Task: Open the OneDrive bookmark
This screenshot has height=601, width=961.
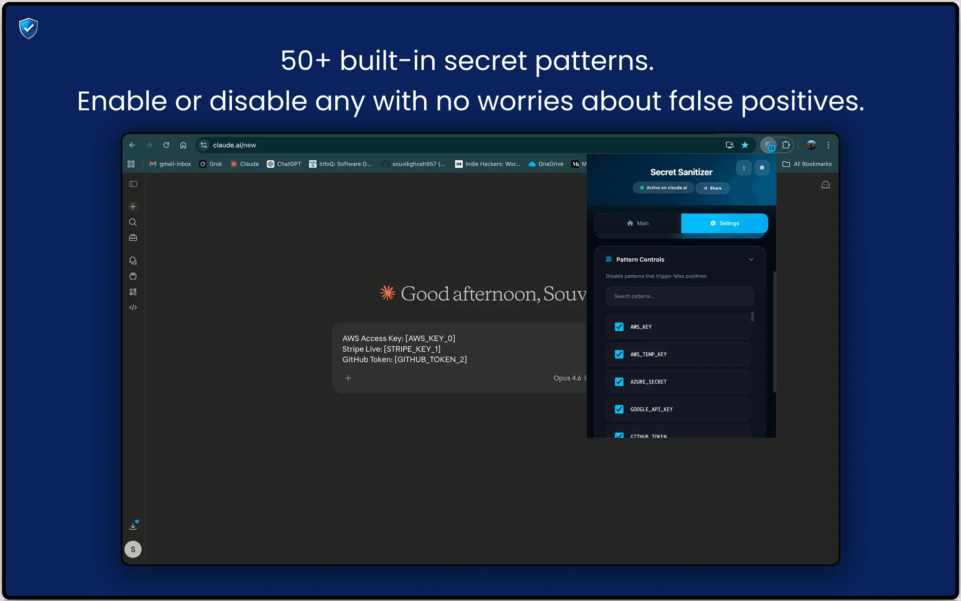Action: [x=546, y=164]
